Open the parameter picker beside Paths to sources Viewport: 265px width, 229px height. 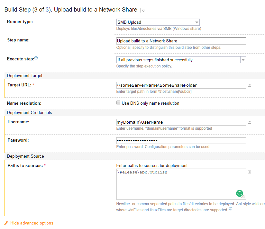(x=250, y=172)
